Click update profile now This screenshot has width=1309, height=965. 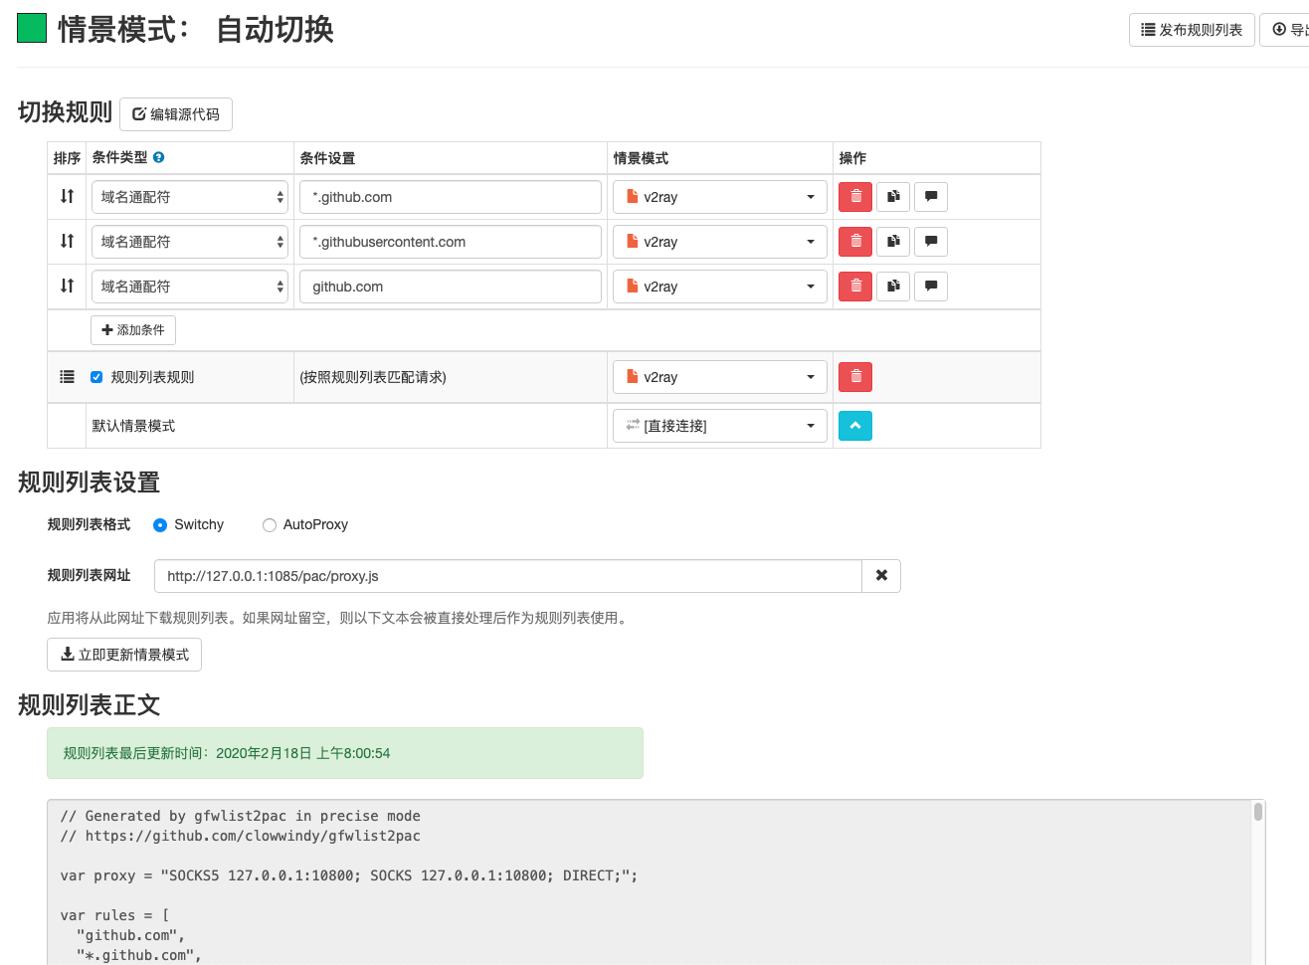[x=123, y=654]
